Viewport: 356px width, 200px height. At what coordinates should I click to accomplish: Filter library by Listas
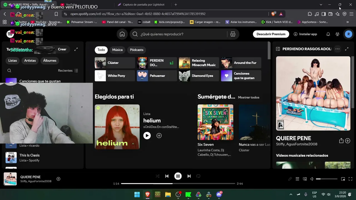click(13, 61)
